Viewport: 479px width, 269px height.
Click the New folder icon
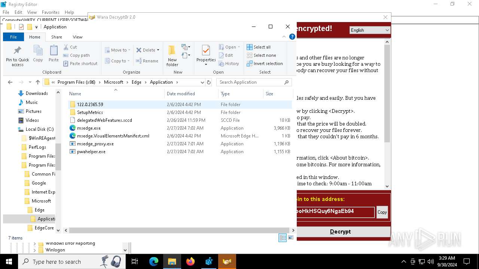coord(172,50)
